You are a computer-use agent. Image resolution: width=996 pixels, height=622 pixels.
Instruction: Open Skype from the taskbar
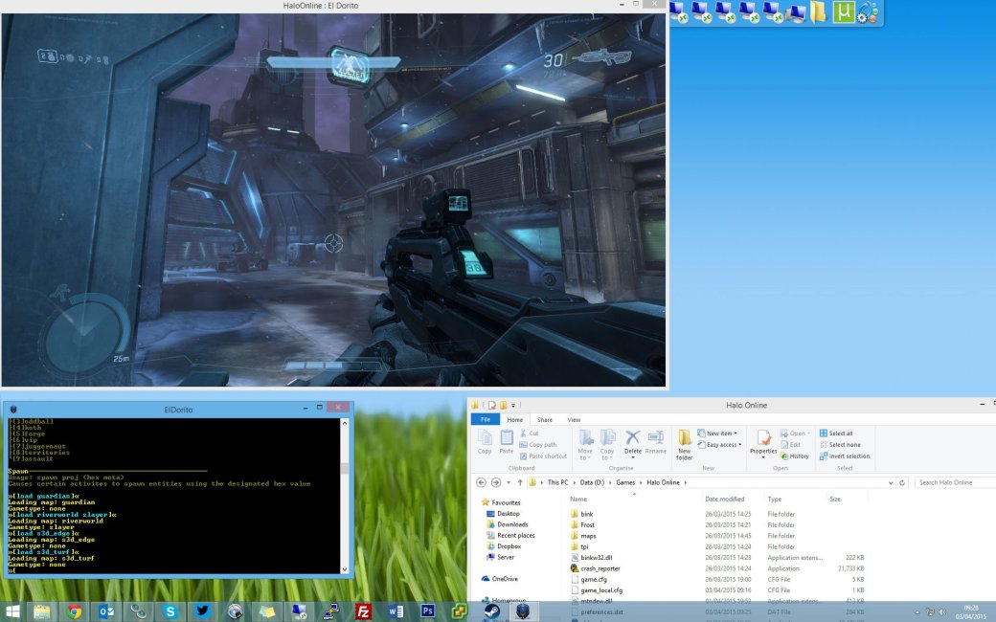click(170, 611)
